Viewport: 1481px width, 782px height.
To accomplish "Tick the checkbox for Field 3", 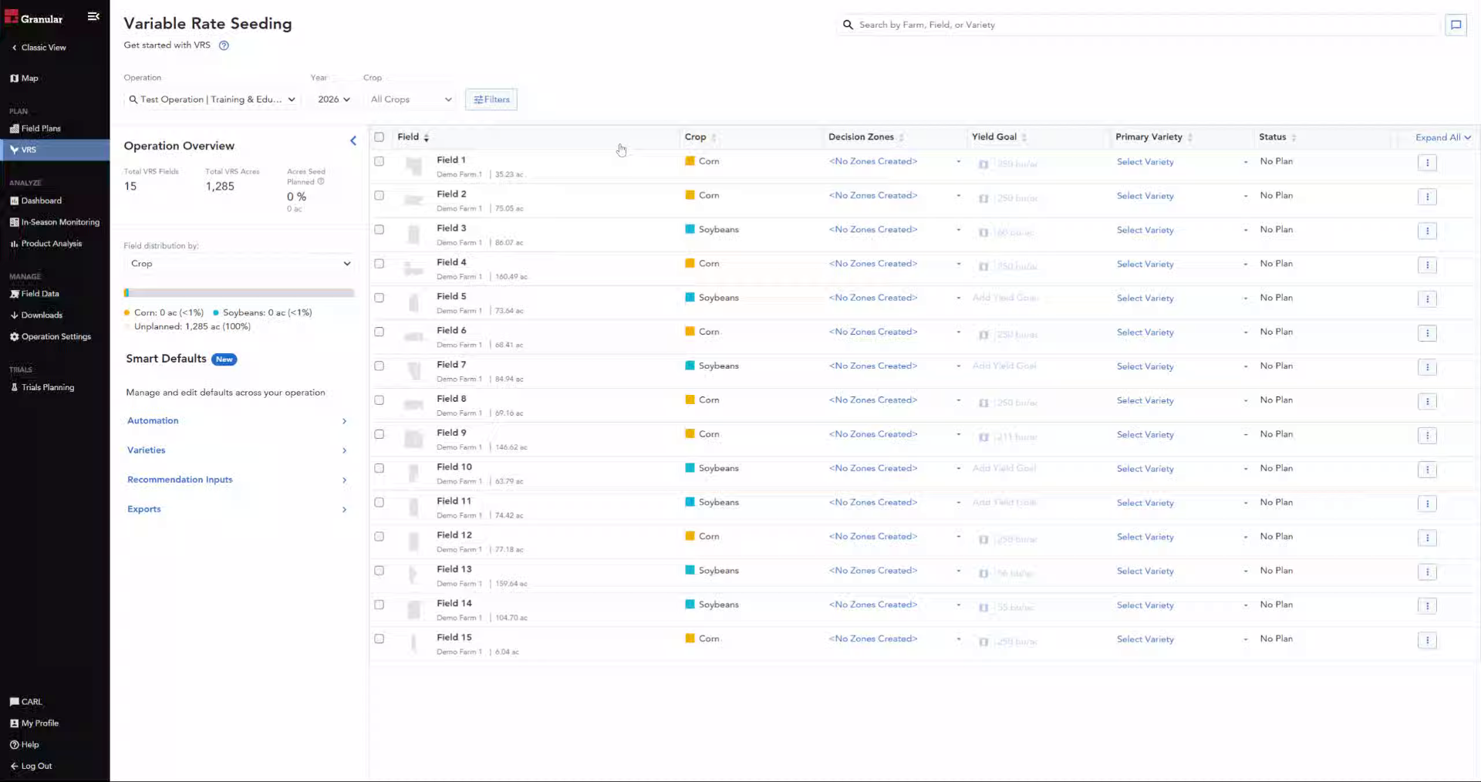I will (379, 230).
